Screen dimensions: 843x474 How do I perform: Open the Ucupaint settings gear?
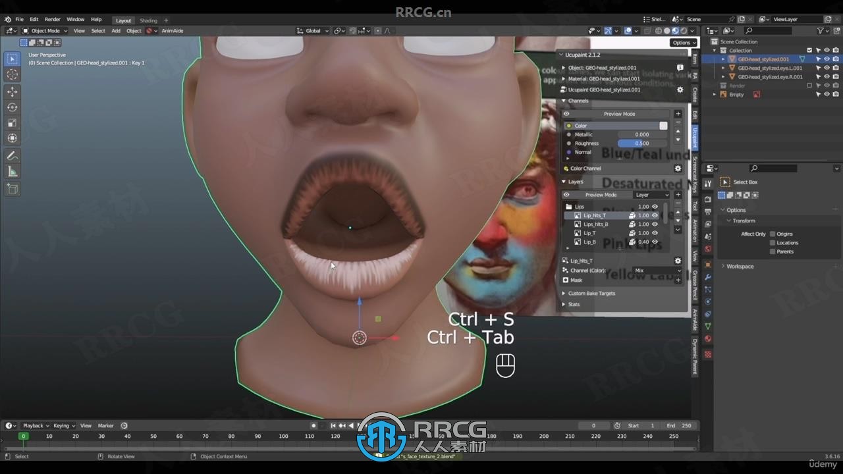[x=680, y=90]
